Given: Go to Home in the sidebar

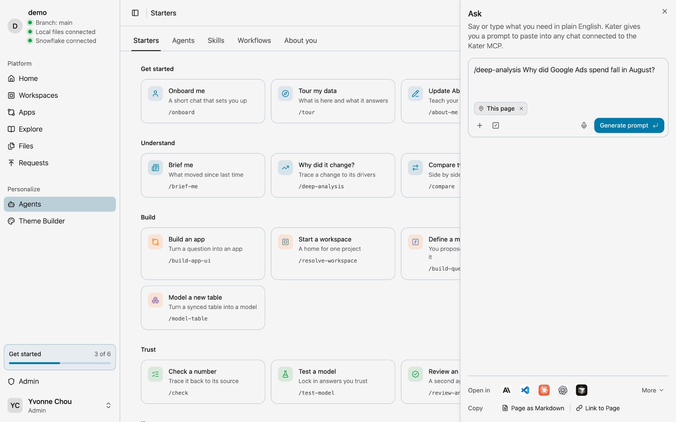Looking at the screenshot, I should pos(60,78).
